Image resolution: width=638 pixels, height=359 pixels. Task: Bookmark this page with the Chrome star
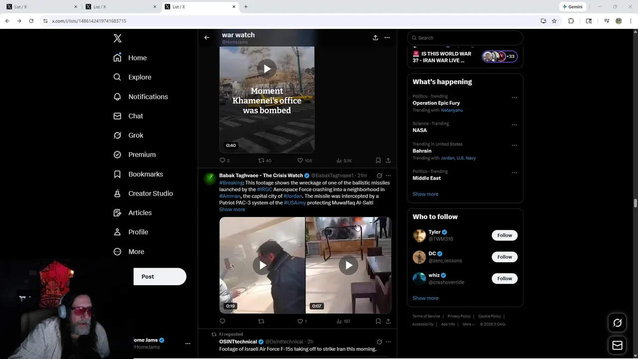[554, 21]
